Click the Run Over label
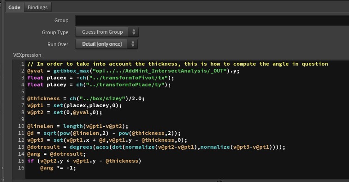The height and width of the screenshot is (182, 349). pos(58,44)
